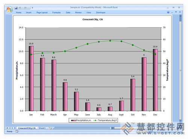Jump to first sheet with navigation arrow

coord(7,128)
